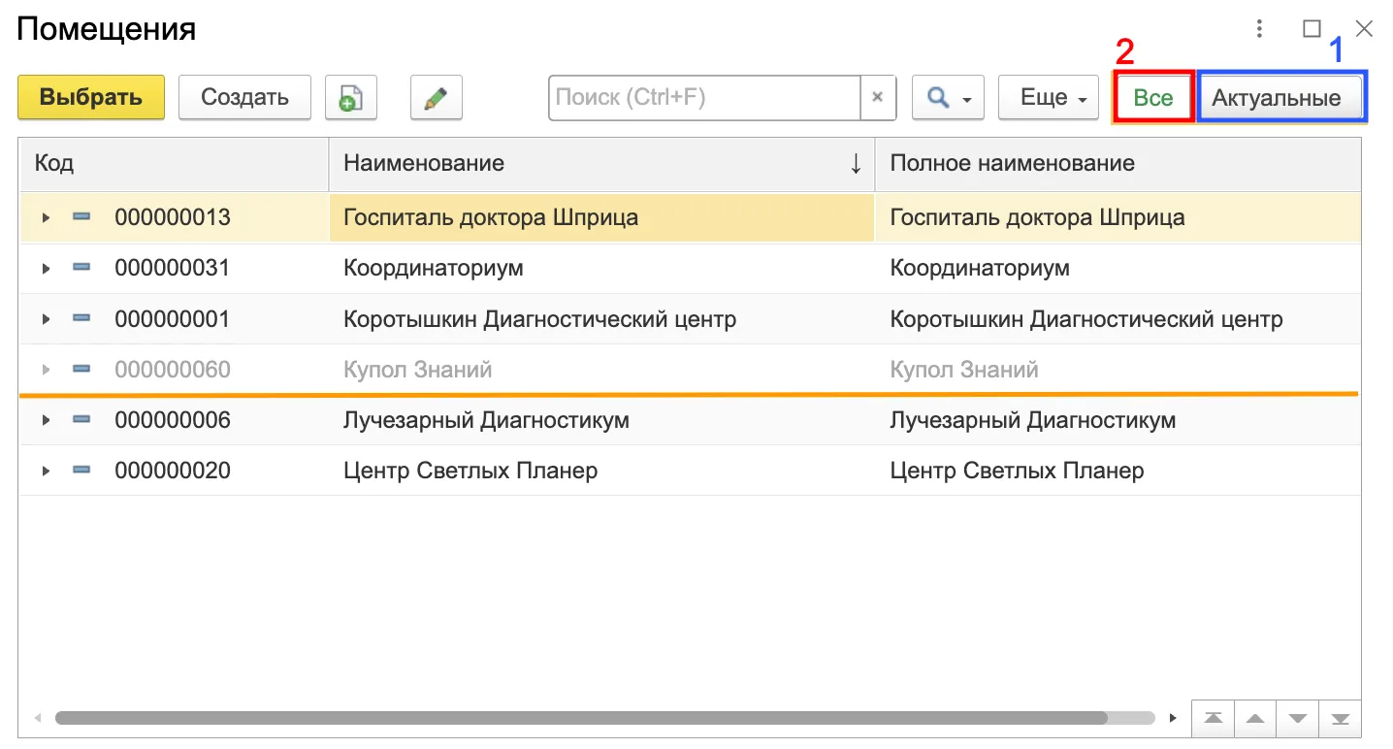
Task: Click the code 000000001 cell
Action: pyautogui.click(x=173, y=319)
